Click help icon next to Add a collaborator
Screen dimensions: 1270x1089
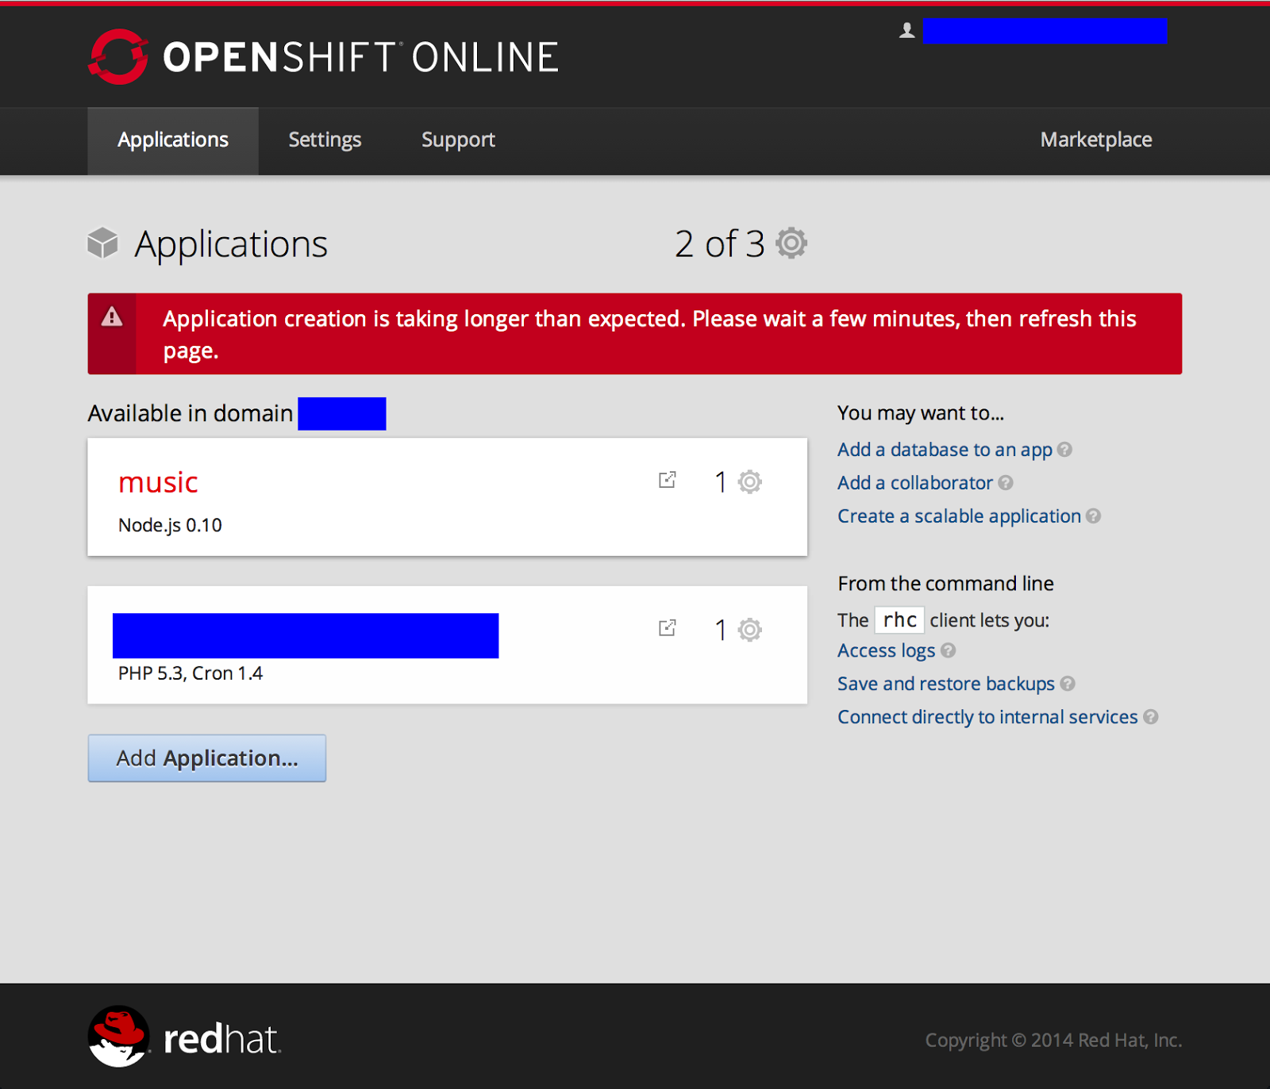point(1006,483)
